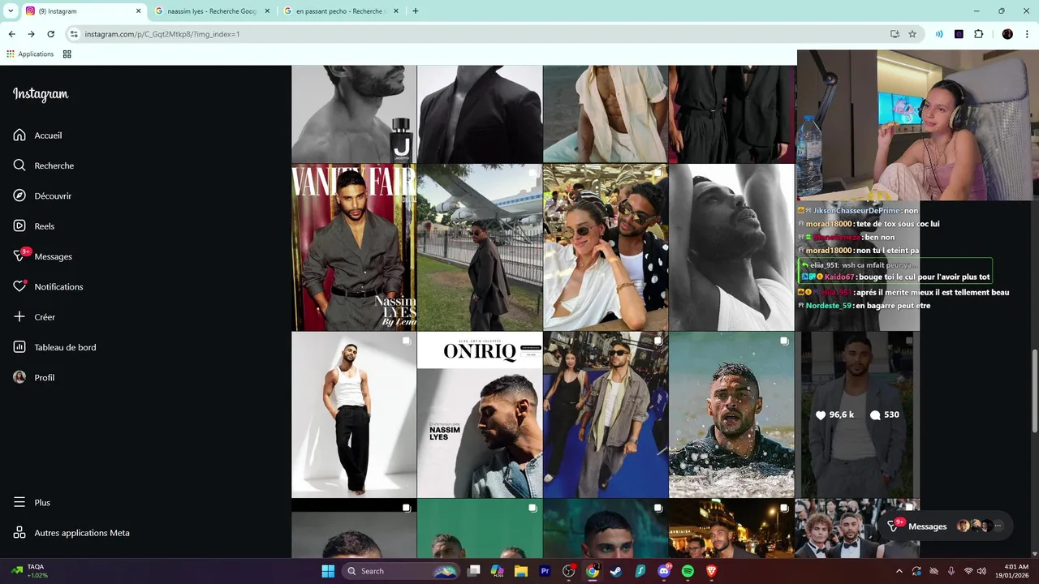Open the white tank top post
Viewport: 1039px width, 584px height.
354,414
